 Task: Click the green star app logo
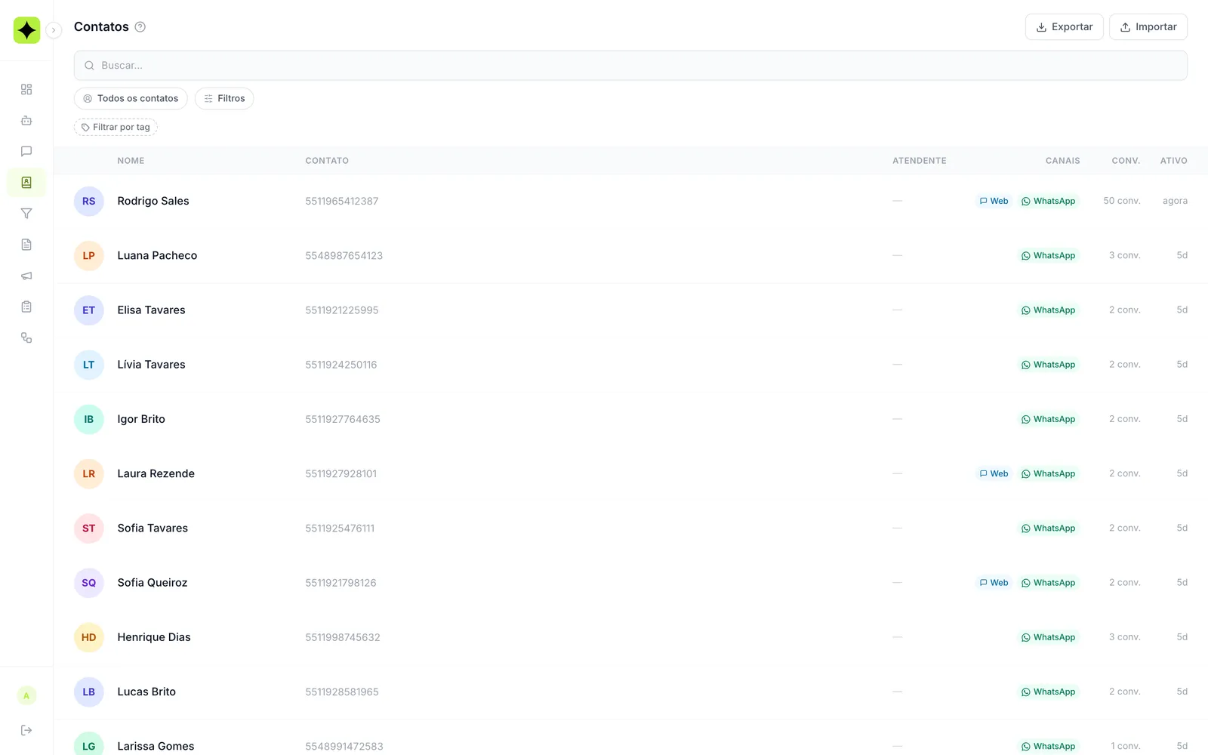point(26,30)
